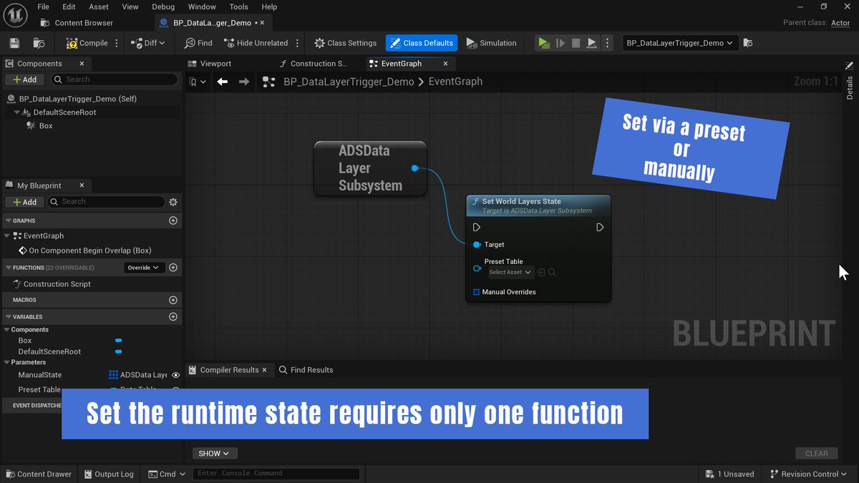
Task: Click the find debug object icon
Action: point(748,43)
